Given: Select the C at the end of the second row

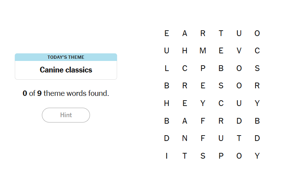Looking at the screenshot, I should (257, 51).
